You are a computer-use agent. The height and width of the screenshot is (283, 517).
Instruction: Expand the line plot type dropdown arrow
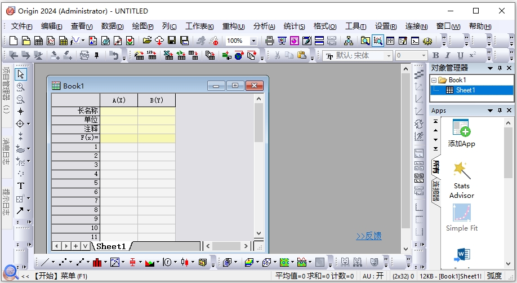(x=53, y=263)
